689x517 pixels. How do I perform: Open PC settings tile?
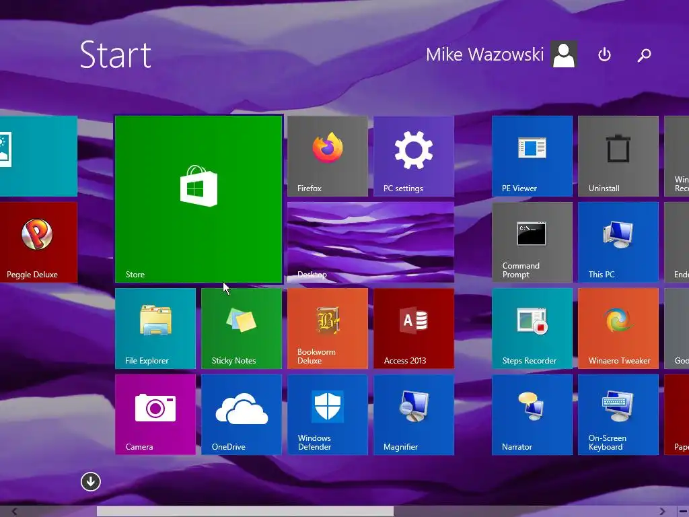click(414, 156)
